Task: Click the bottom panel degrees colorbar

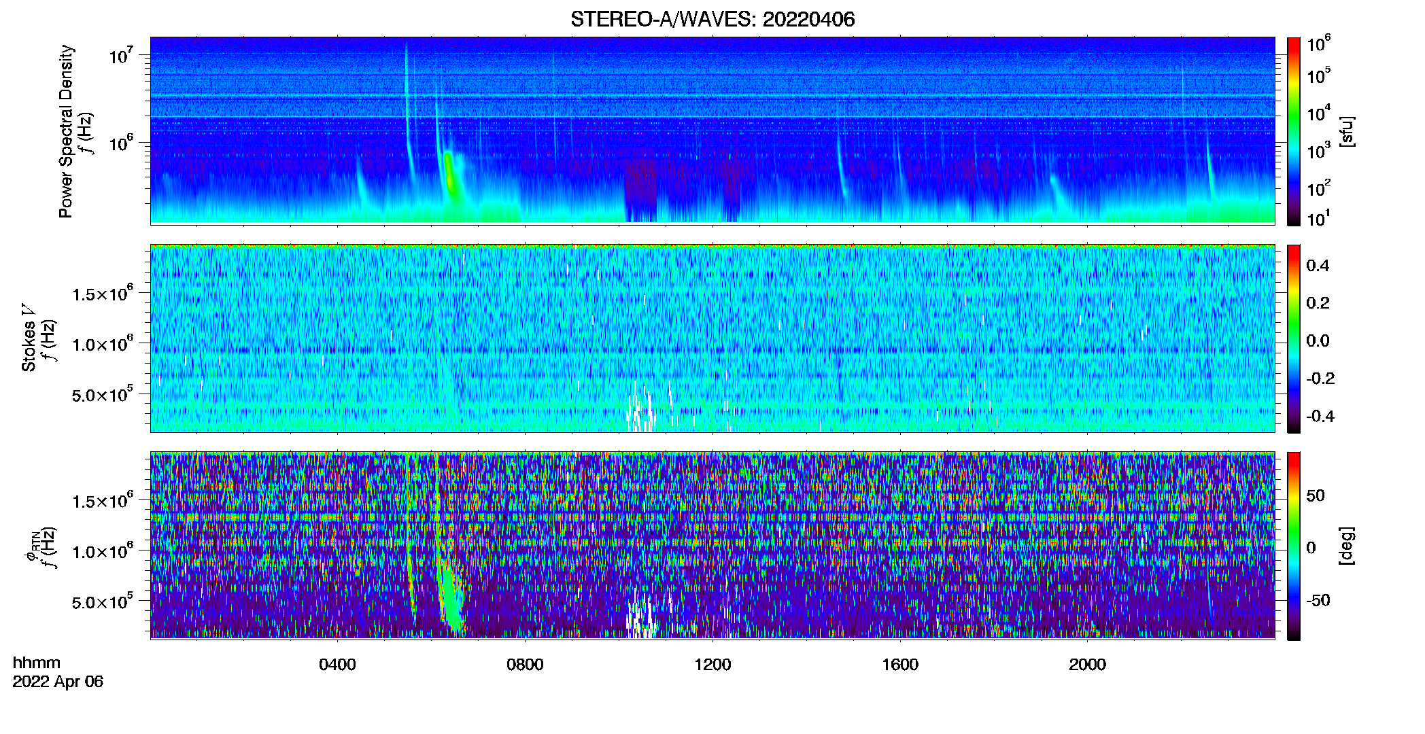Action: pyautogui.click(x=1294, y=546)
